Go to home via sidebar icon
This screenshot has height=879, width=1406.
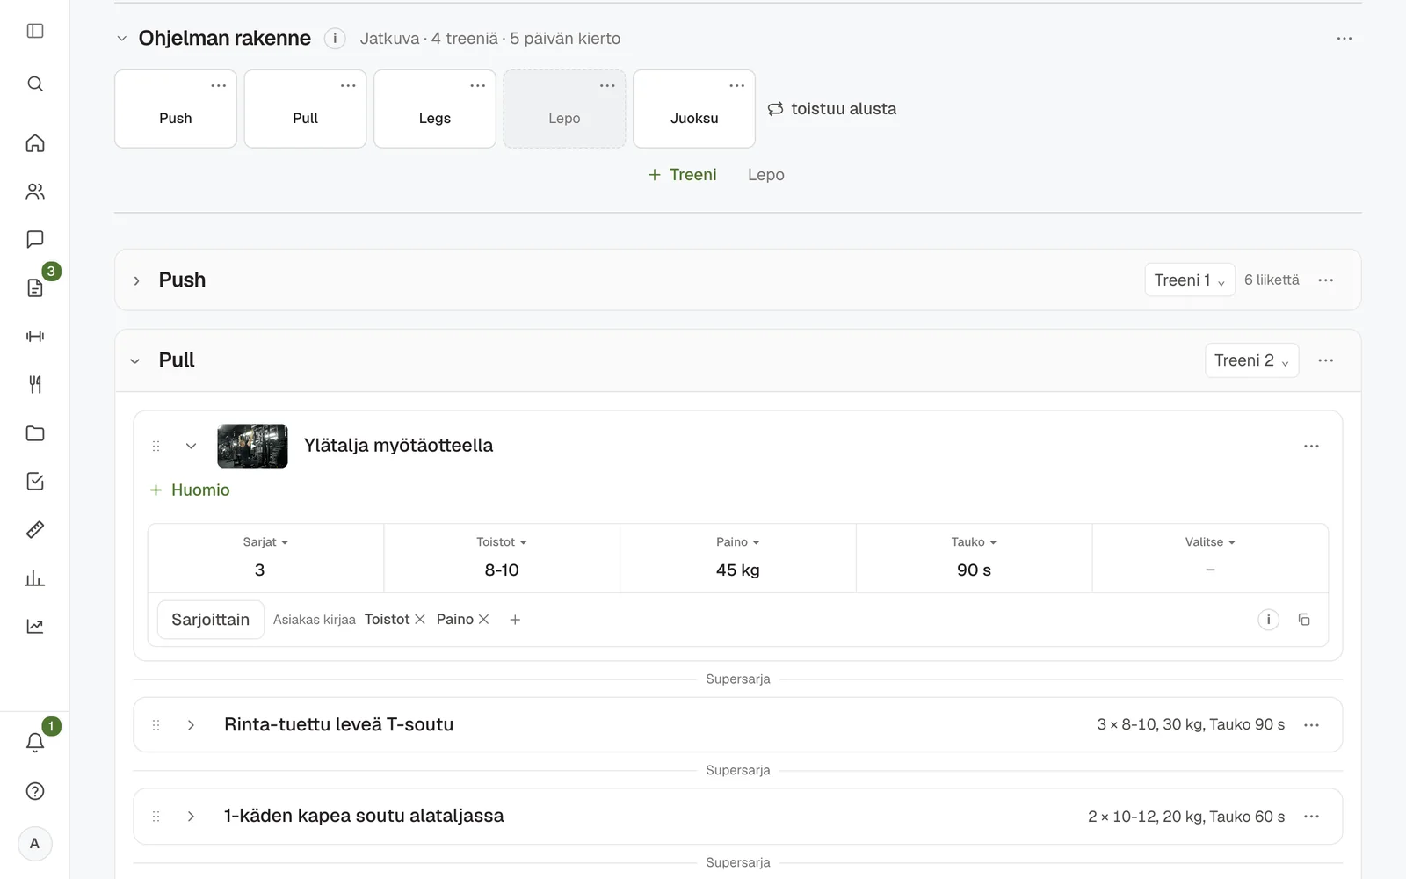pyautogui.click(x=35, y=143)
